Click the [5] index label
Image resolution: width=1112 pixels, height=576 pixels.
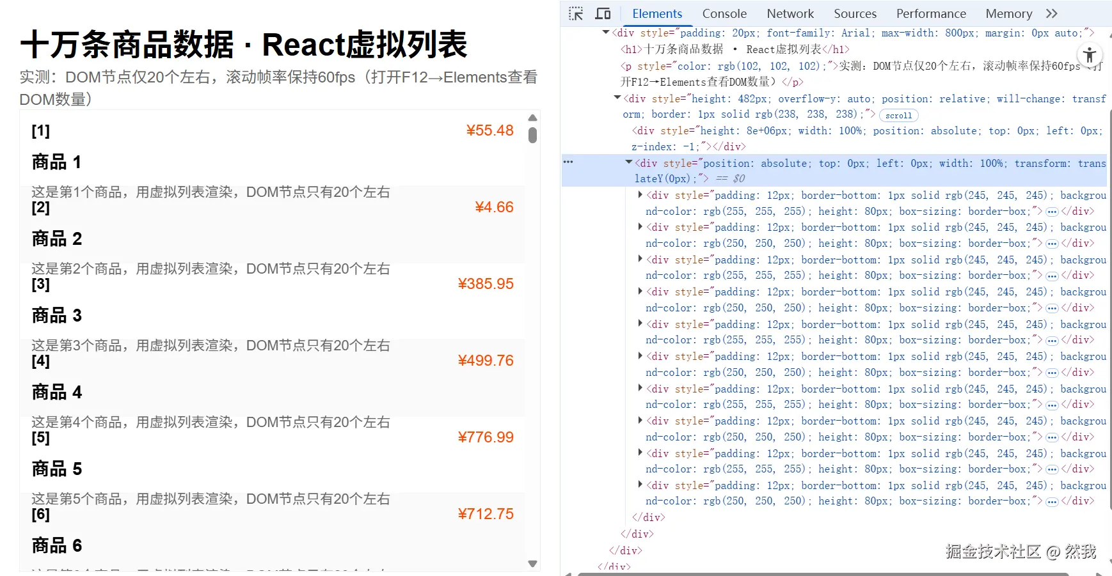(41, 437)
